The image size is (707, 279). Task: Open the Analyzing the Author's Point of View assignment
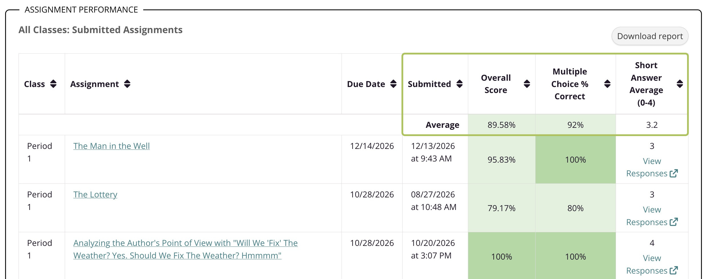click(x=185, y=249)
